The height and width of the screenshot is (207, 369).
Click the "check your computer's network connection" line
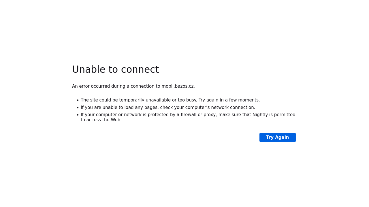tap(207, 108)
